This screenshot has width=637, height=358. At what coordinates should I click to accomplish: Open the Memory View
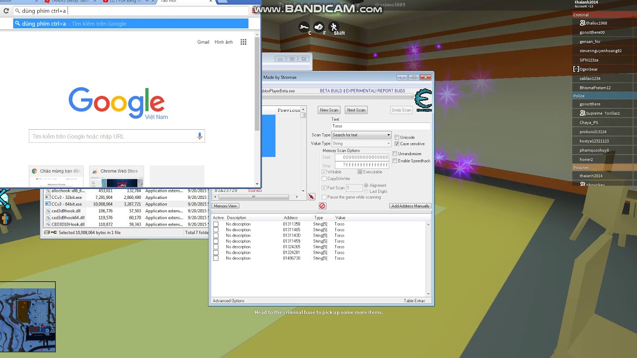[x=225, y=206]
